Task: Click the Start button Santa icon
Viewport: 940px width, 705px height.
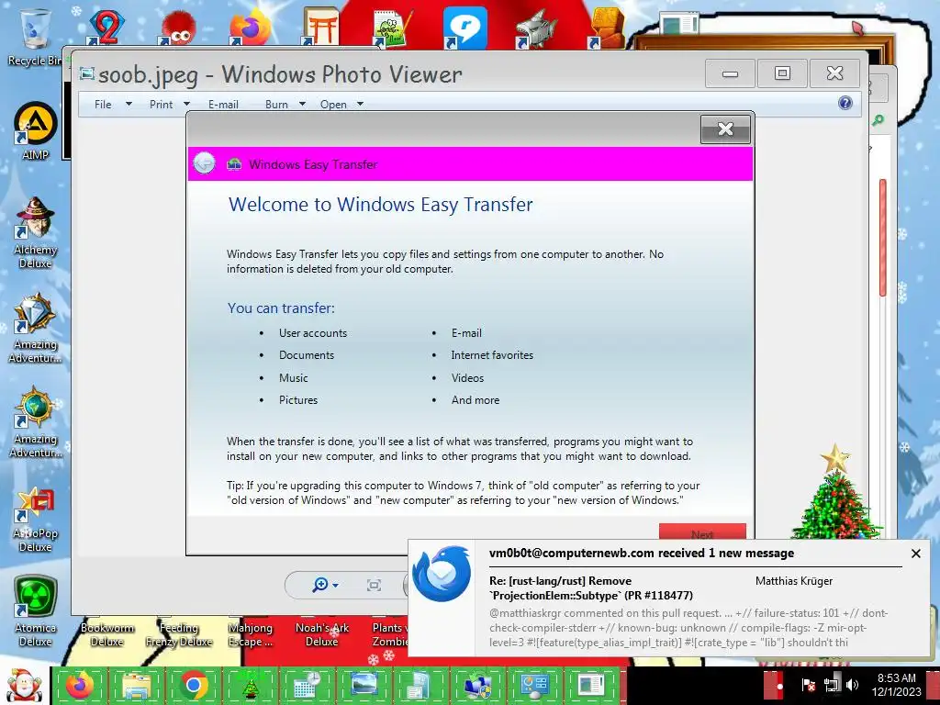Action: (x=23, y=686)
